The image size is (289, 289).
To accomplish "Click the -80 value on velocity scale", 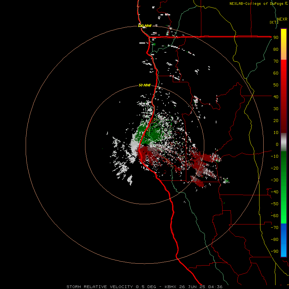I will [275, 240].
